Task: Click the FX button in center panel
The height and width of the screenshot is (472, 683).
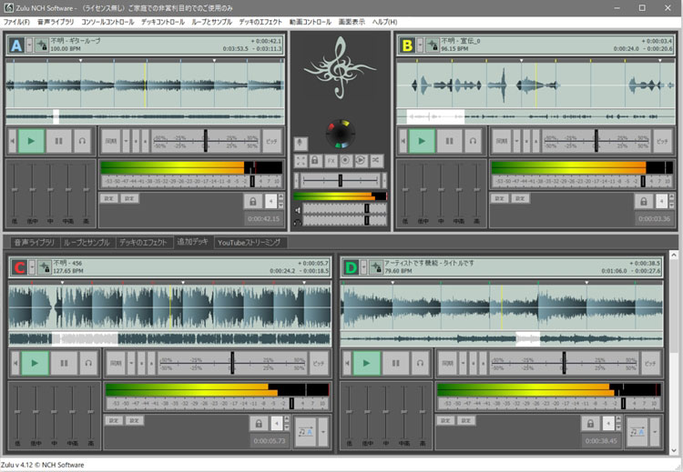Action: (x=331, y=161)
